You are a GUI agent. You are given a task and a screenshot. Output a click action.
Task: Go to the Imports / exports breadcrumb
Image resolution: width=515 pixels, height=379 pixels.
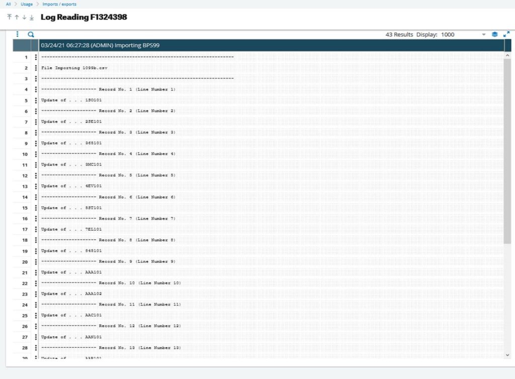tap(60, 4)
